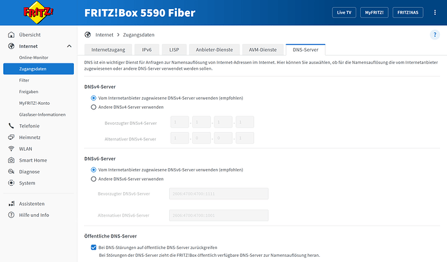This screenshot has width=447, height=262.
Task: Click the Telefonie phone icon
Action: click(x=11, y=126)
